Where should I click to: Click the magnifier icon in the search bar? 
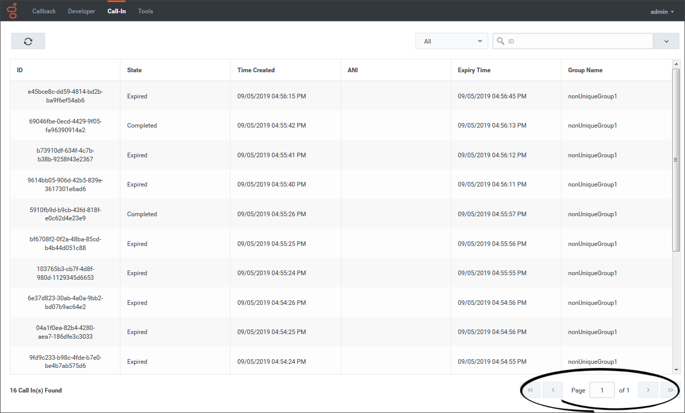(x=500, y=40)
